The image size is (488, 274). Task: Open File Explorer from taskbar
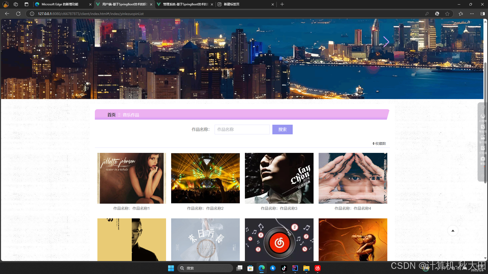pyautogui.click(x=306, y=268)
